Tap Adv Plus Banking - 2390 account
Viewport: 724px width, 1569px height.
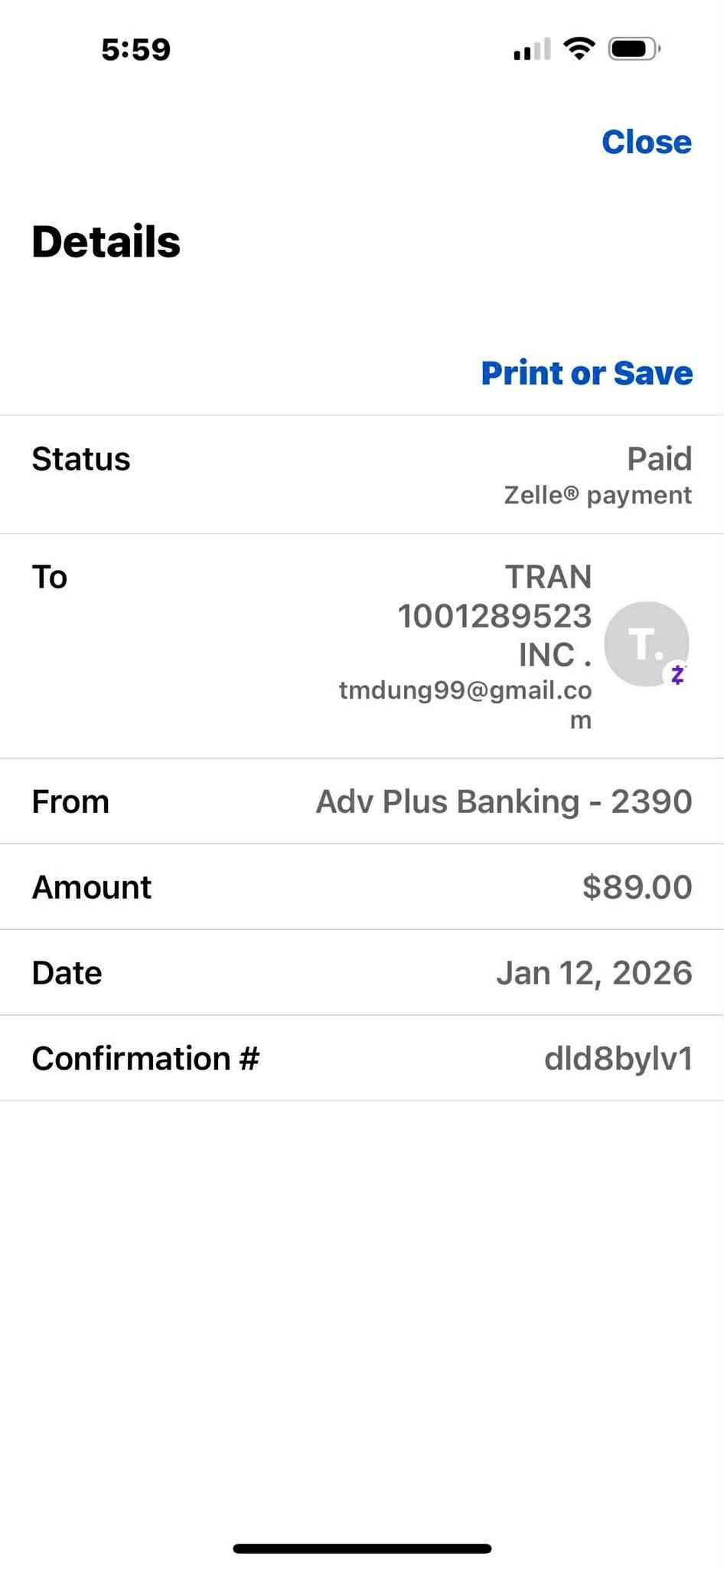(504, 801)
